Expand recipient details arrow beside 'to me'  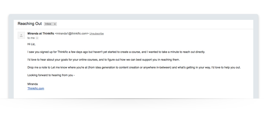[x=37, y=38]
